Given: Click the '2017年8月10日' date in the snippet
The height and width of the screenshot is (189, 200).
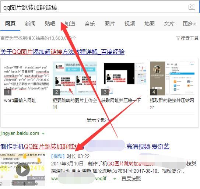Looking at the screenshot, I should pyautogui.click(x=67, y=164).
